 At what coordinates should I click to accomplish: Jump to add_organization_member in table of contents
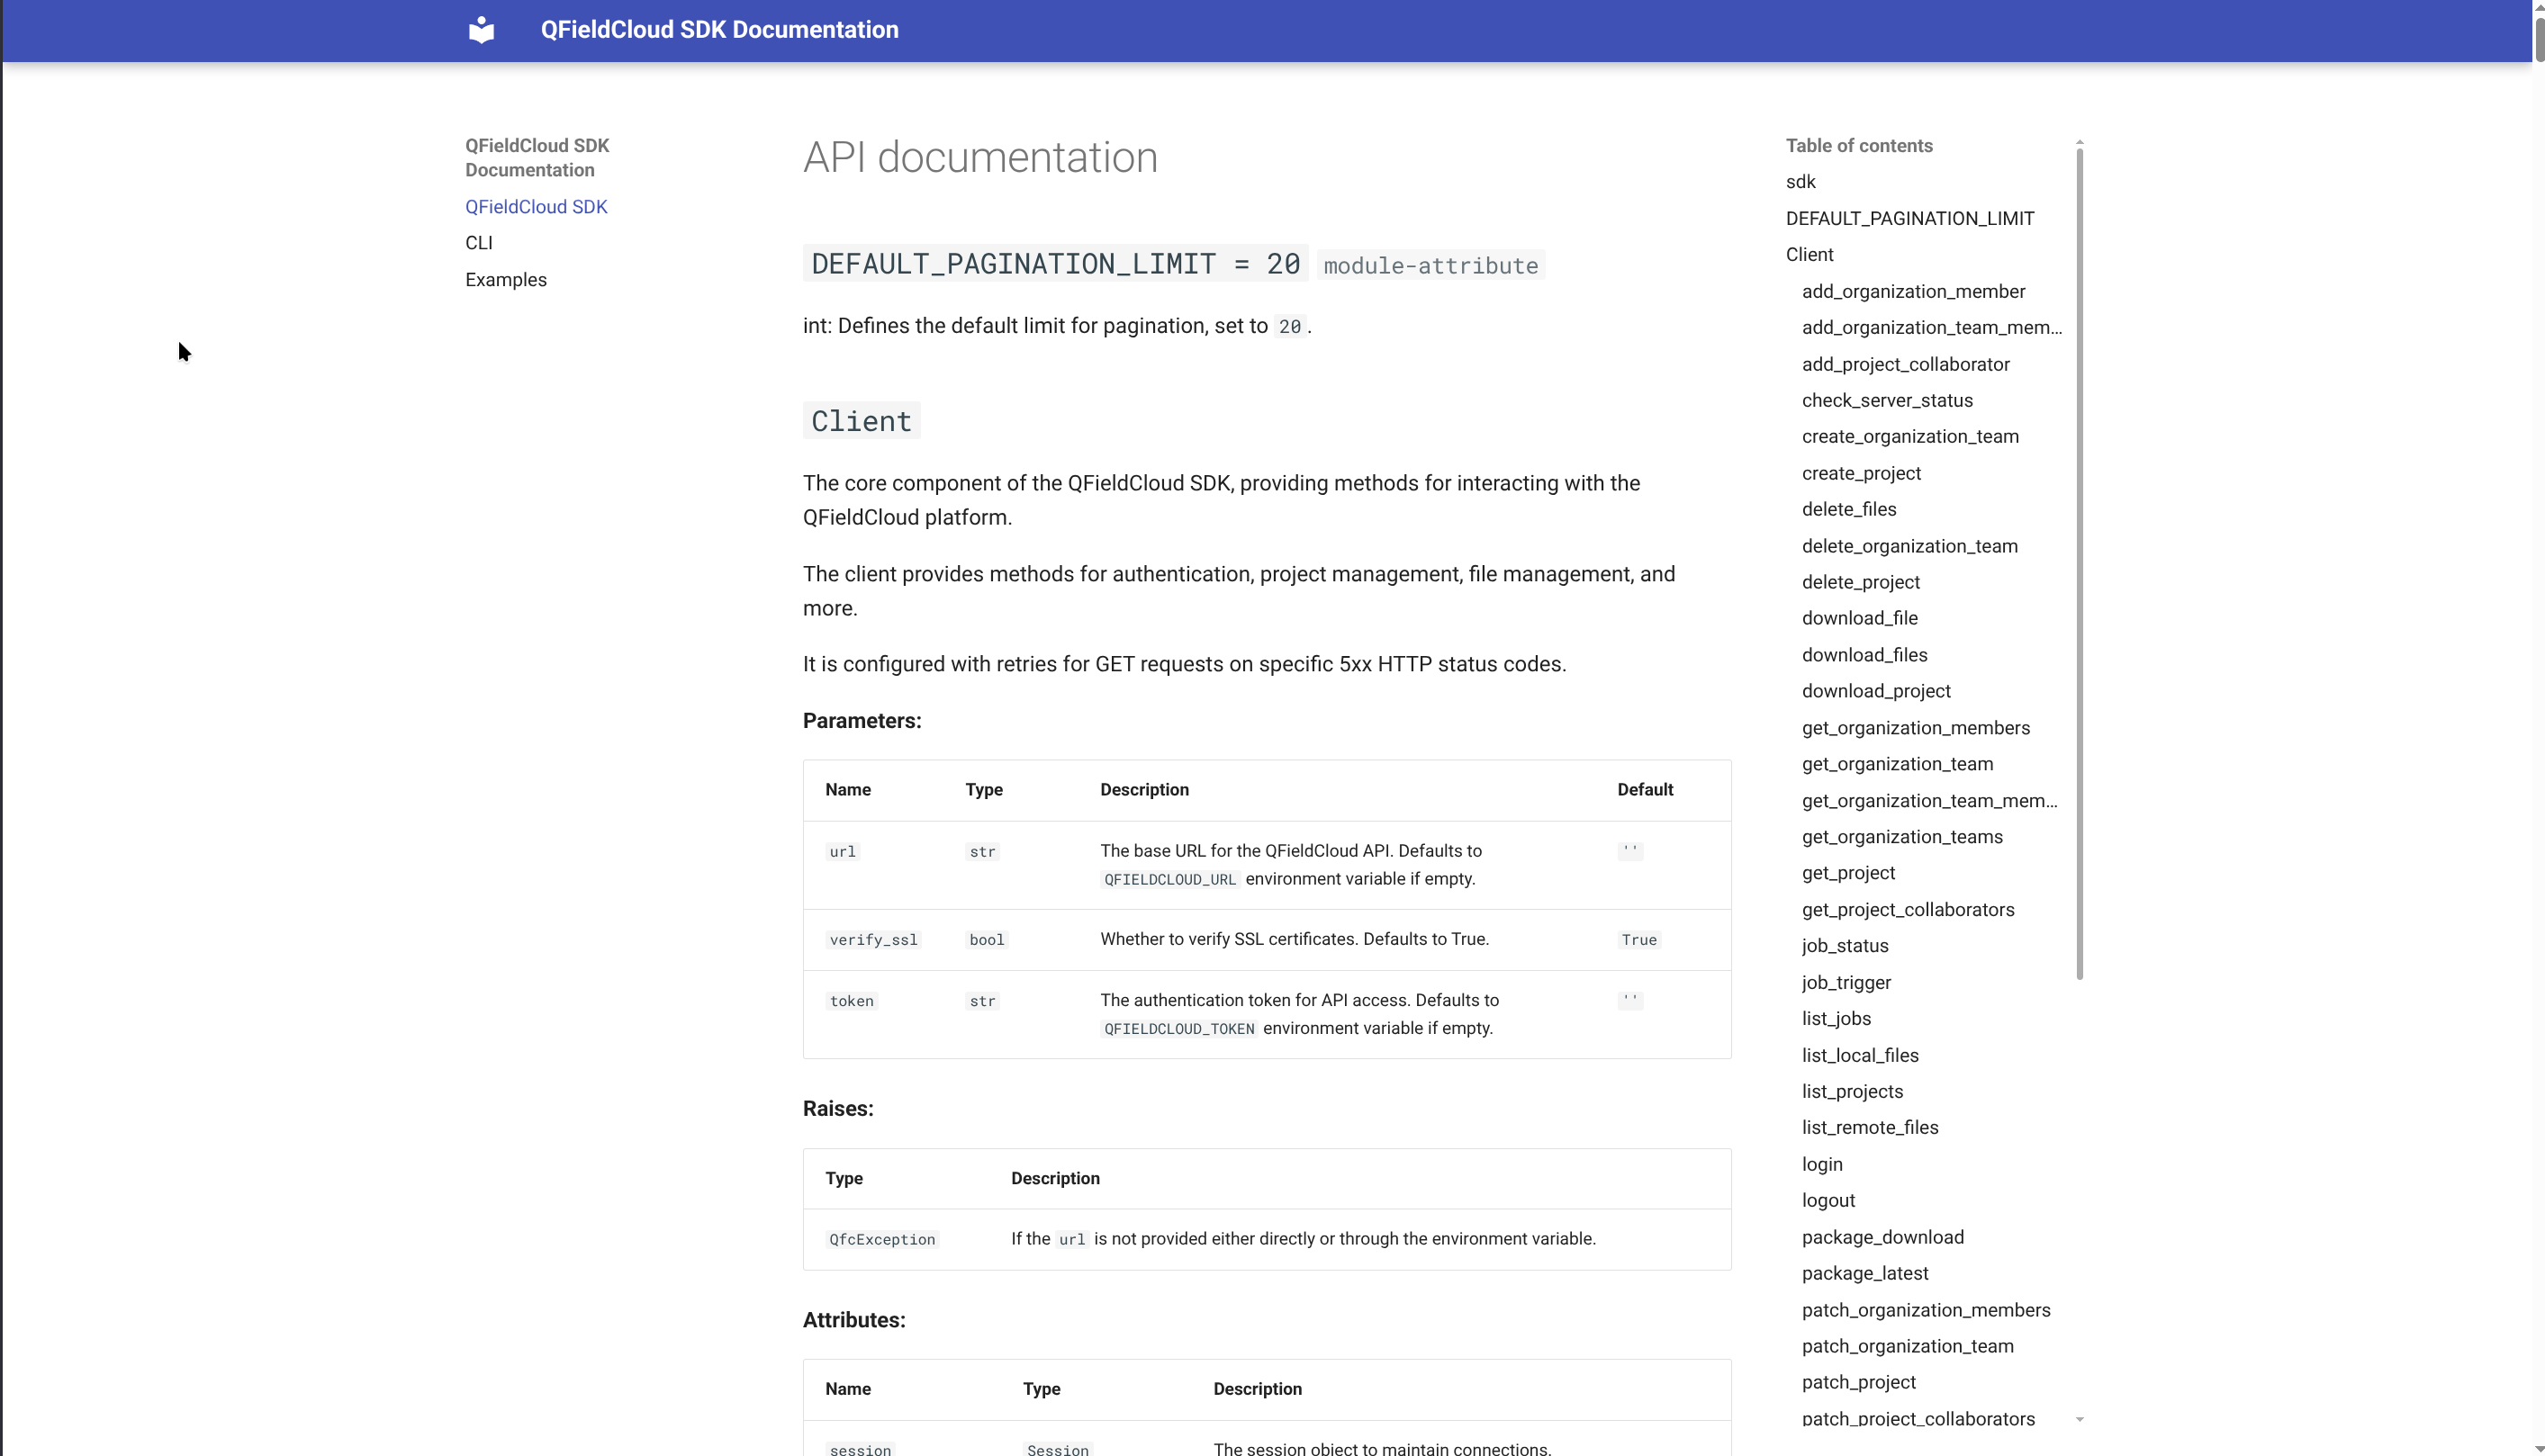pyautogui.click(x=1913, y=291)
